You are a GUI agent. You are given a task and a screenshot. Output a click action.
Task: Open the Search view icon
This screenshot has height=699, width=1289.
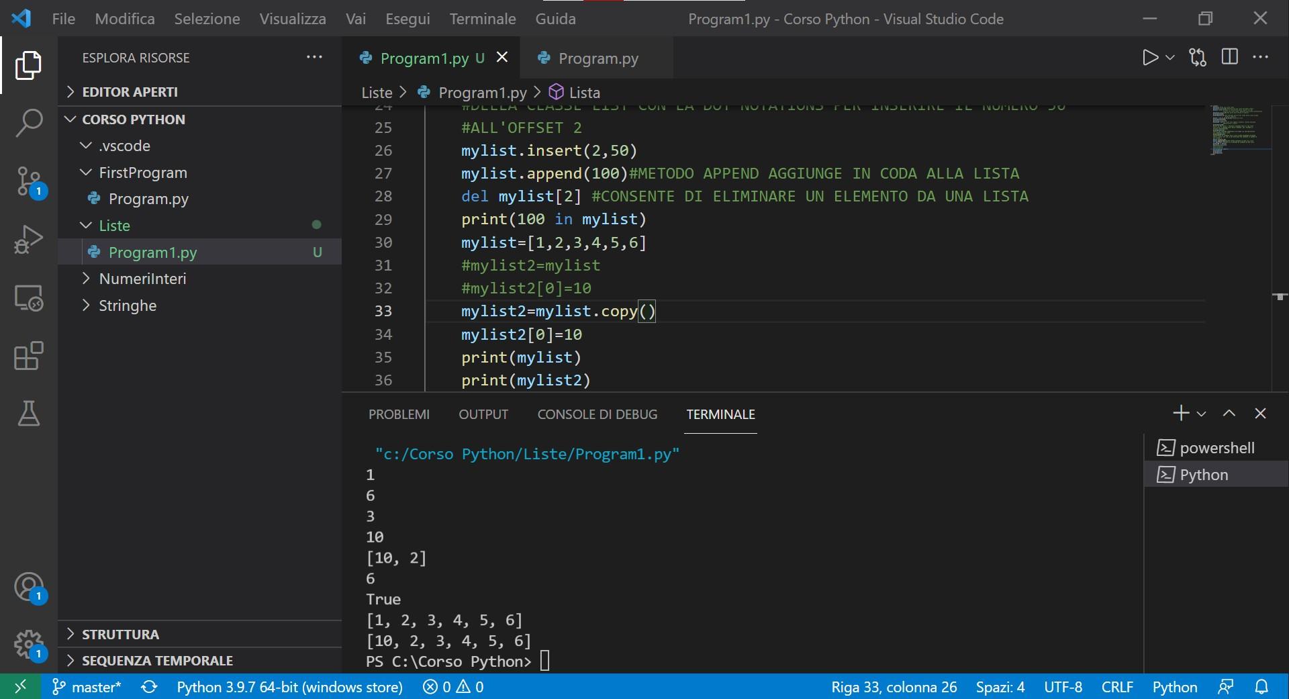click(28, 123)
